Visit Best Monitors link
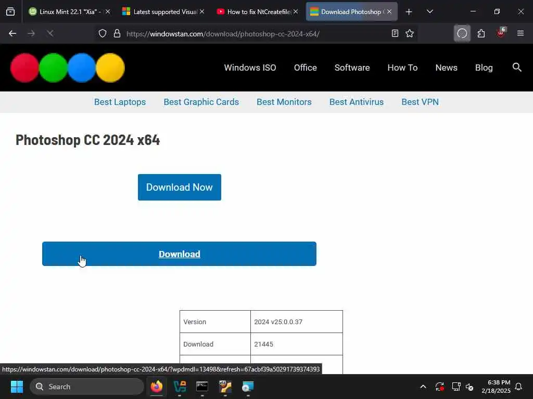 284,102
